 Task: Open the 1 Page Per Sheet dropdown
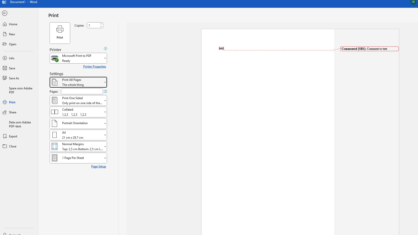[78, 158]
